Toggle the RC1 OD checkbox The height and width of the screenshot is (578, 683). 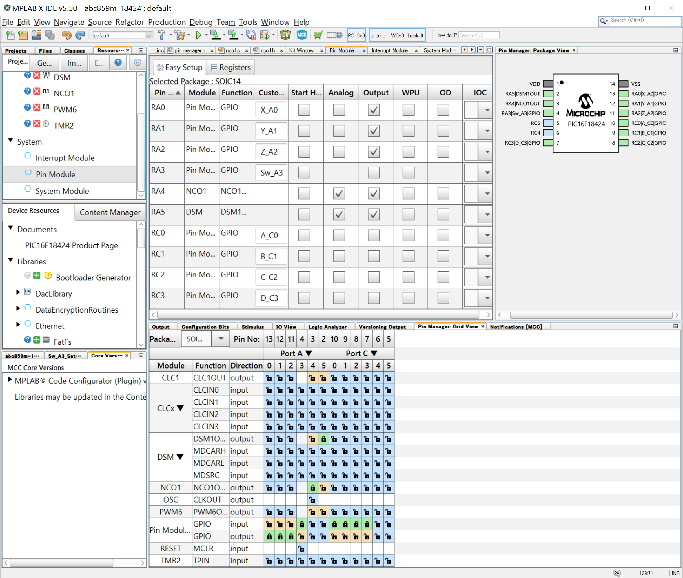point(443,256)
